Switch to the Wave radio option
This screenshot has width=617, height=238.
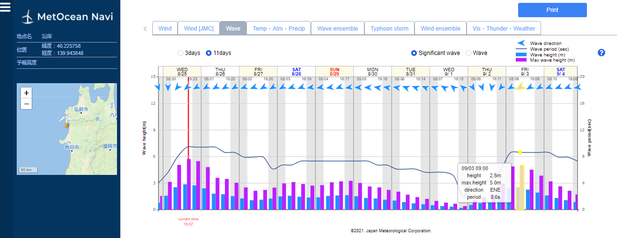click(x=468, y=53)
